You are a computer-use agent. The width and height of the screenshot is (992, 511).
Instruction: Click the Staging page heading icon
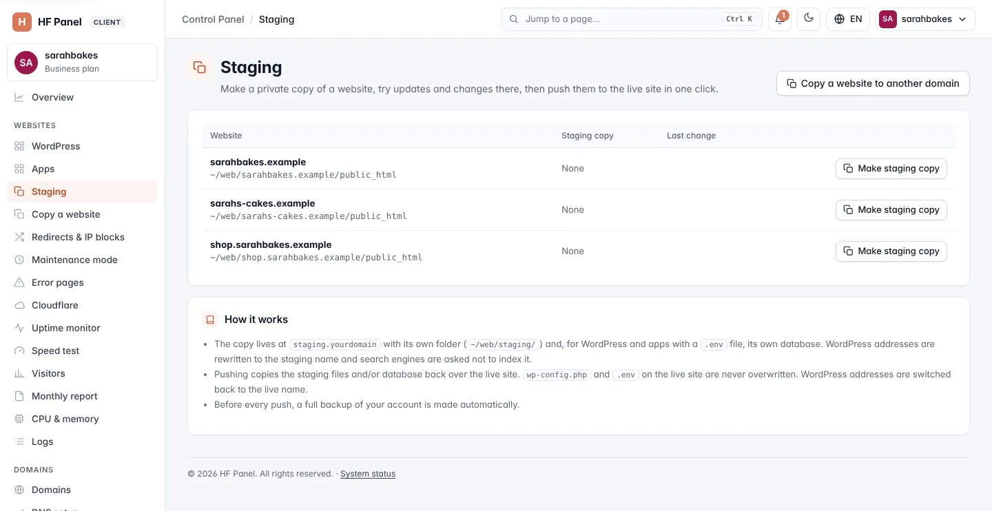point(200,67)
